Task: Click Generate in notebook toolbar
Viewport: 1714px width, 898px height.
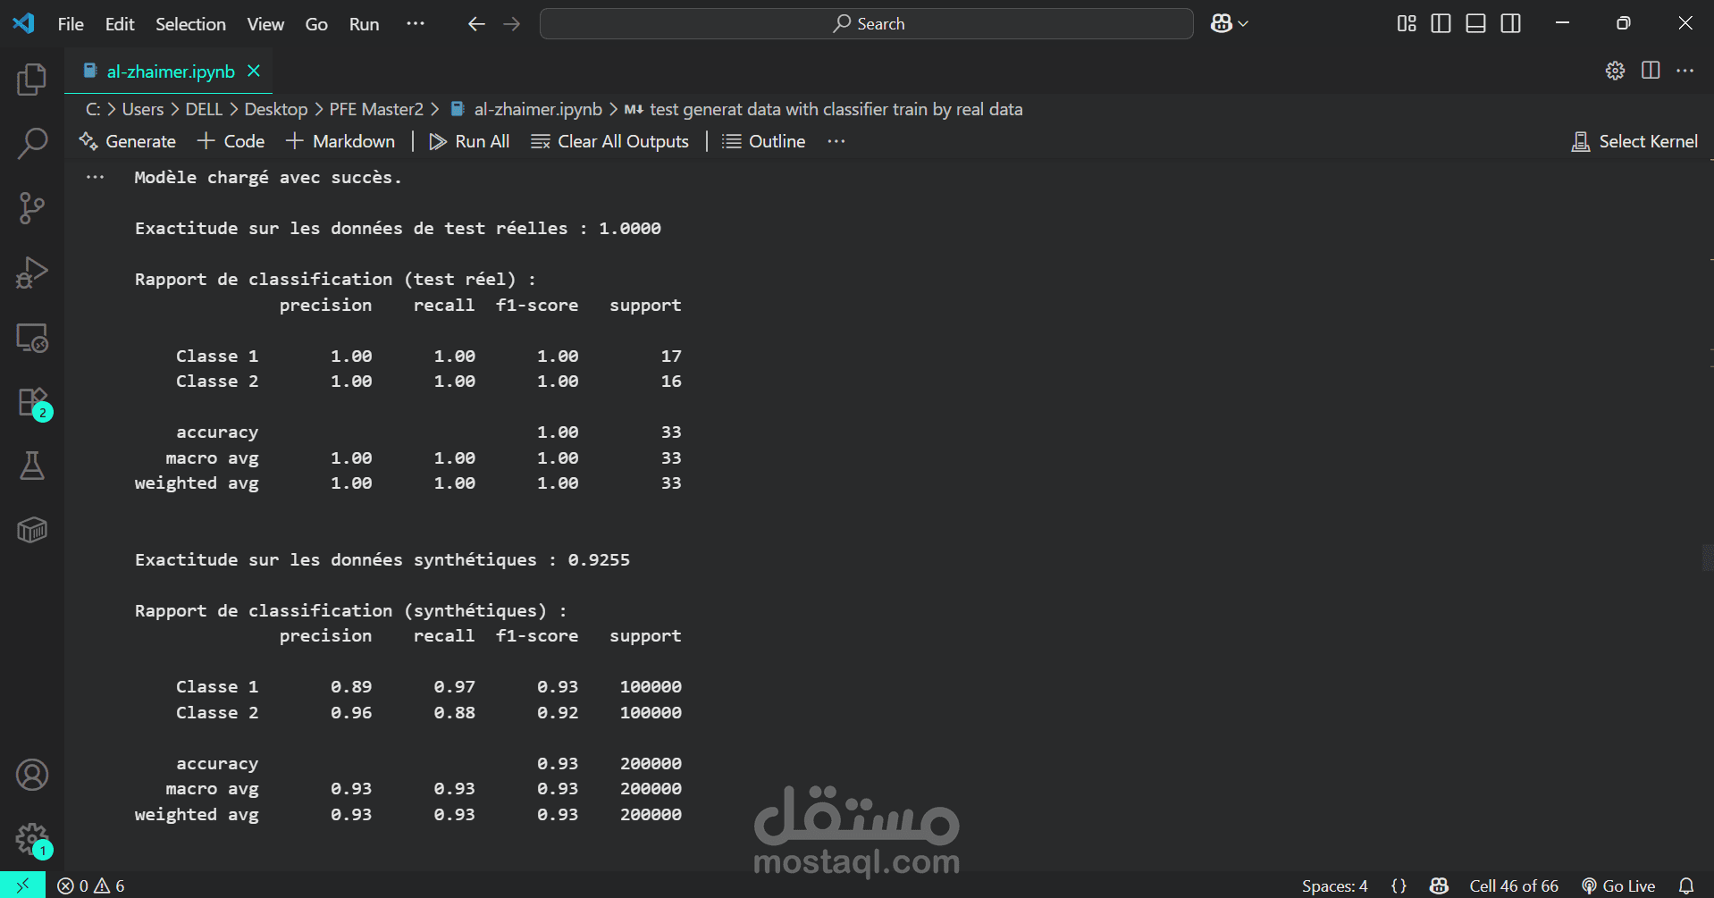Action: pyautogui.click(x=127, y=141)
